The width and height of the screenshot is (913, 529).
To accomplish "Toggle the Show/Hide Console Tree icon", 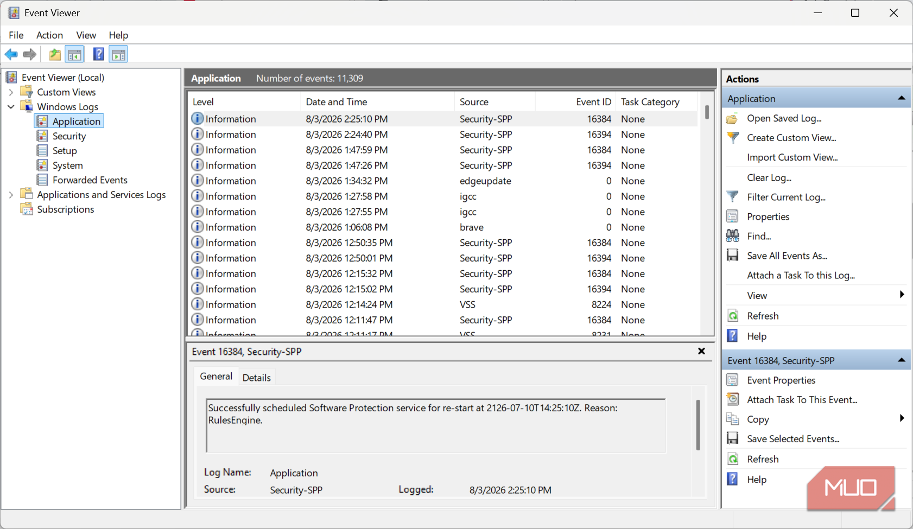I will tap(74, 54).
